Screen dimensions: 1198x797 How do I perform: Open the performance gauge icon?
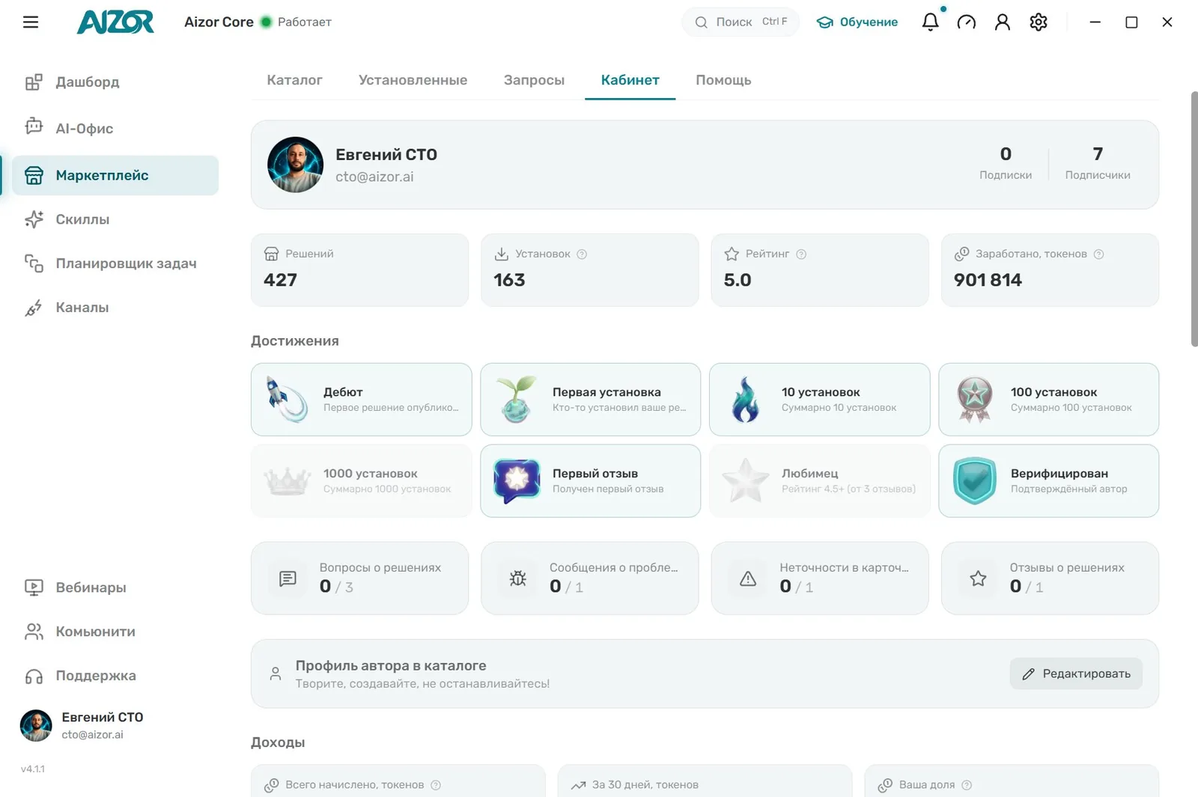pyautogui.click(x=967, y=22)
